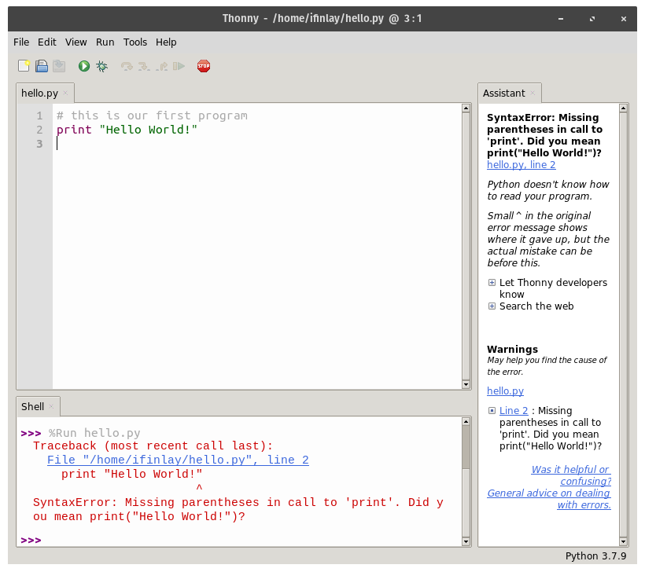The height and width of the screenshot is (572, 645).
Task: Create a new file with toolbar icon
Action: (24, 66)
